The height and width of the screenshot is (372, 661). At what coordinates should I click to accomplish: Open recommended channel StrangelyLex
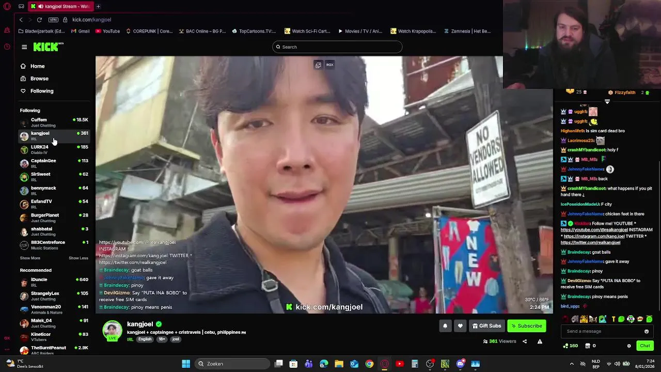54,296
